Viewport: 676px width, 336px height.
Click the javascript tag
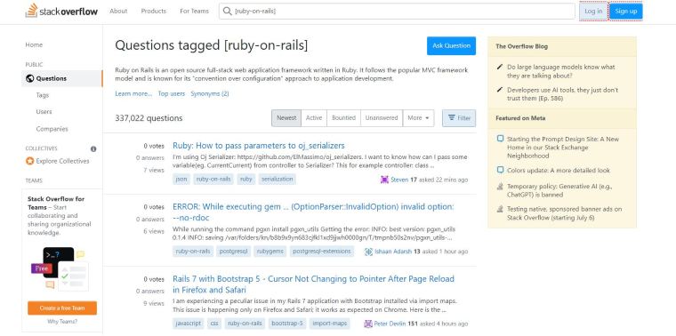point(189,323)
